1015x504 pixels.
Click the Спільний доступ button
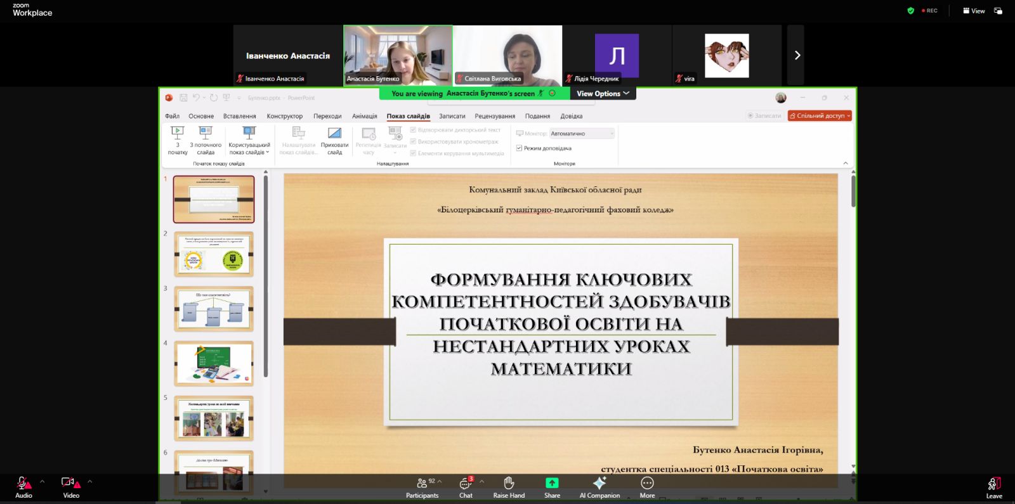pyautogui.click(x=820, y=116)
